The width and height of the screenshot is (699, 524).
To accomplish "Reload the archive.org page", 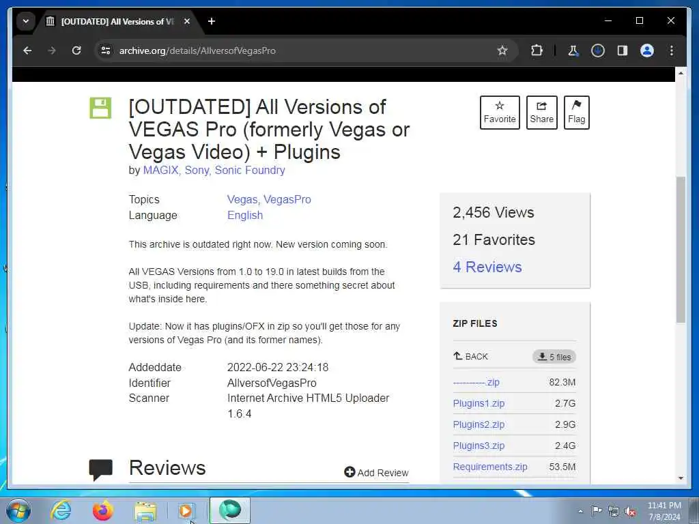I will click(76, 50).
